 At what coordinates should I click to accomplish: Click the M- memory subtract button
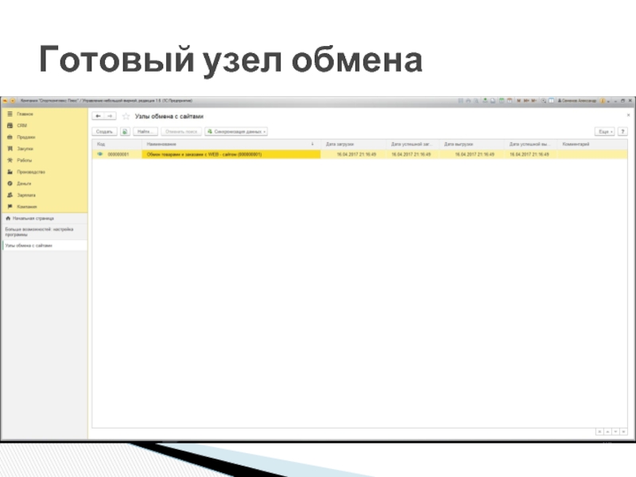click(533, 101)
